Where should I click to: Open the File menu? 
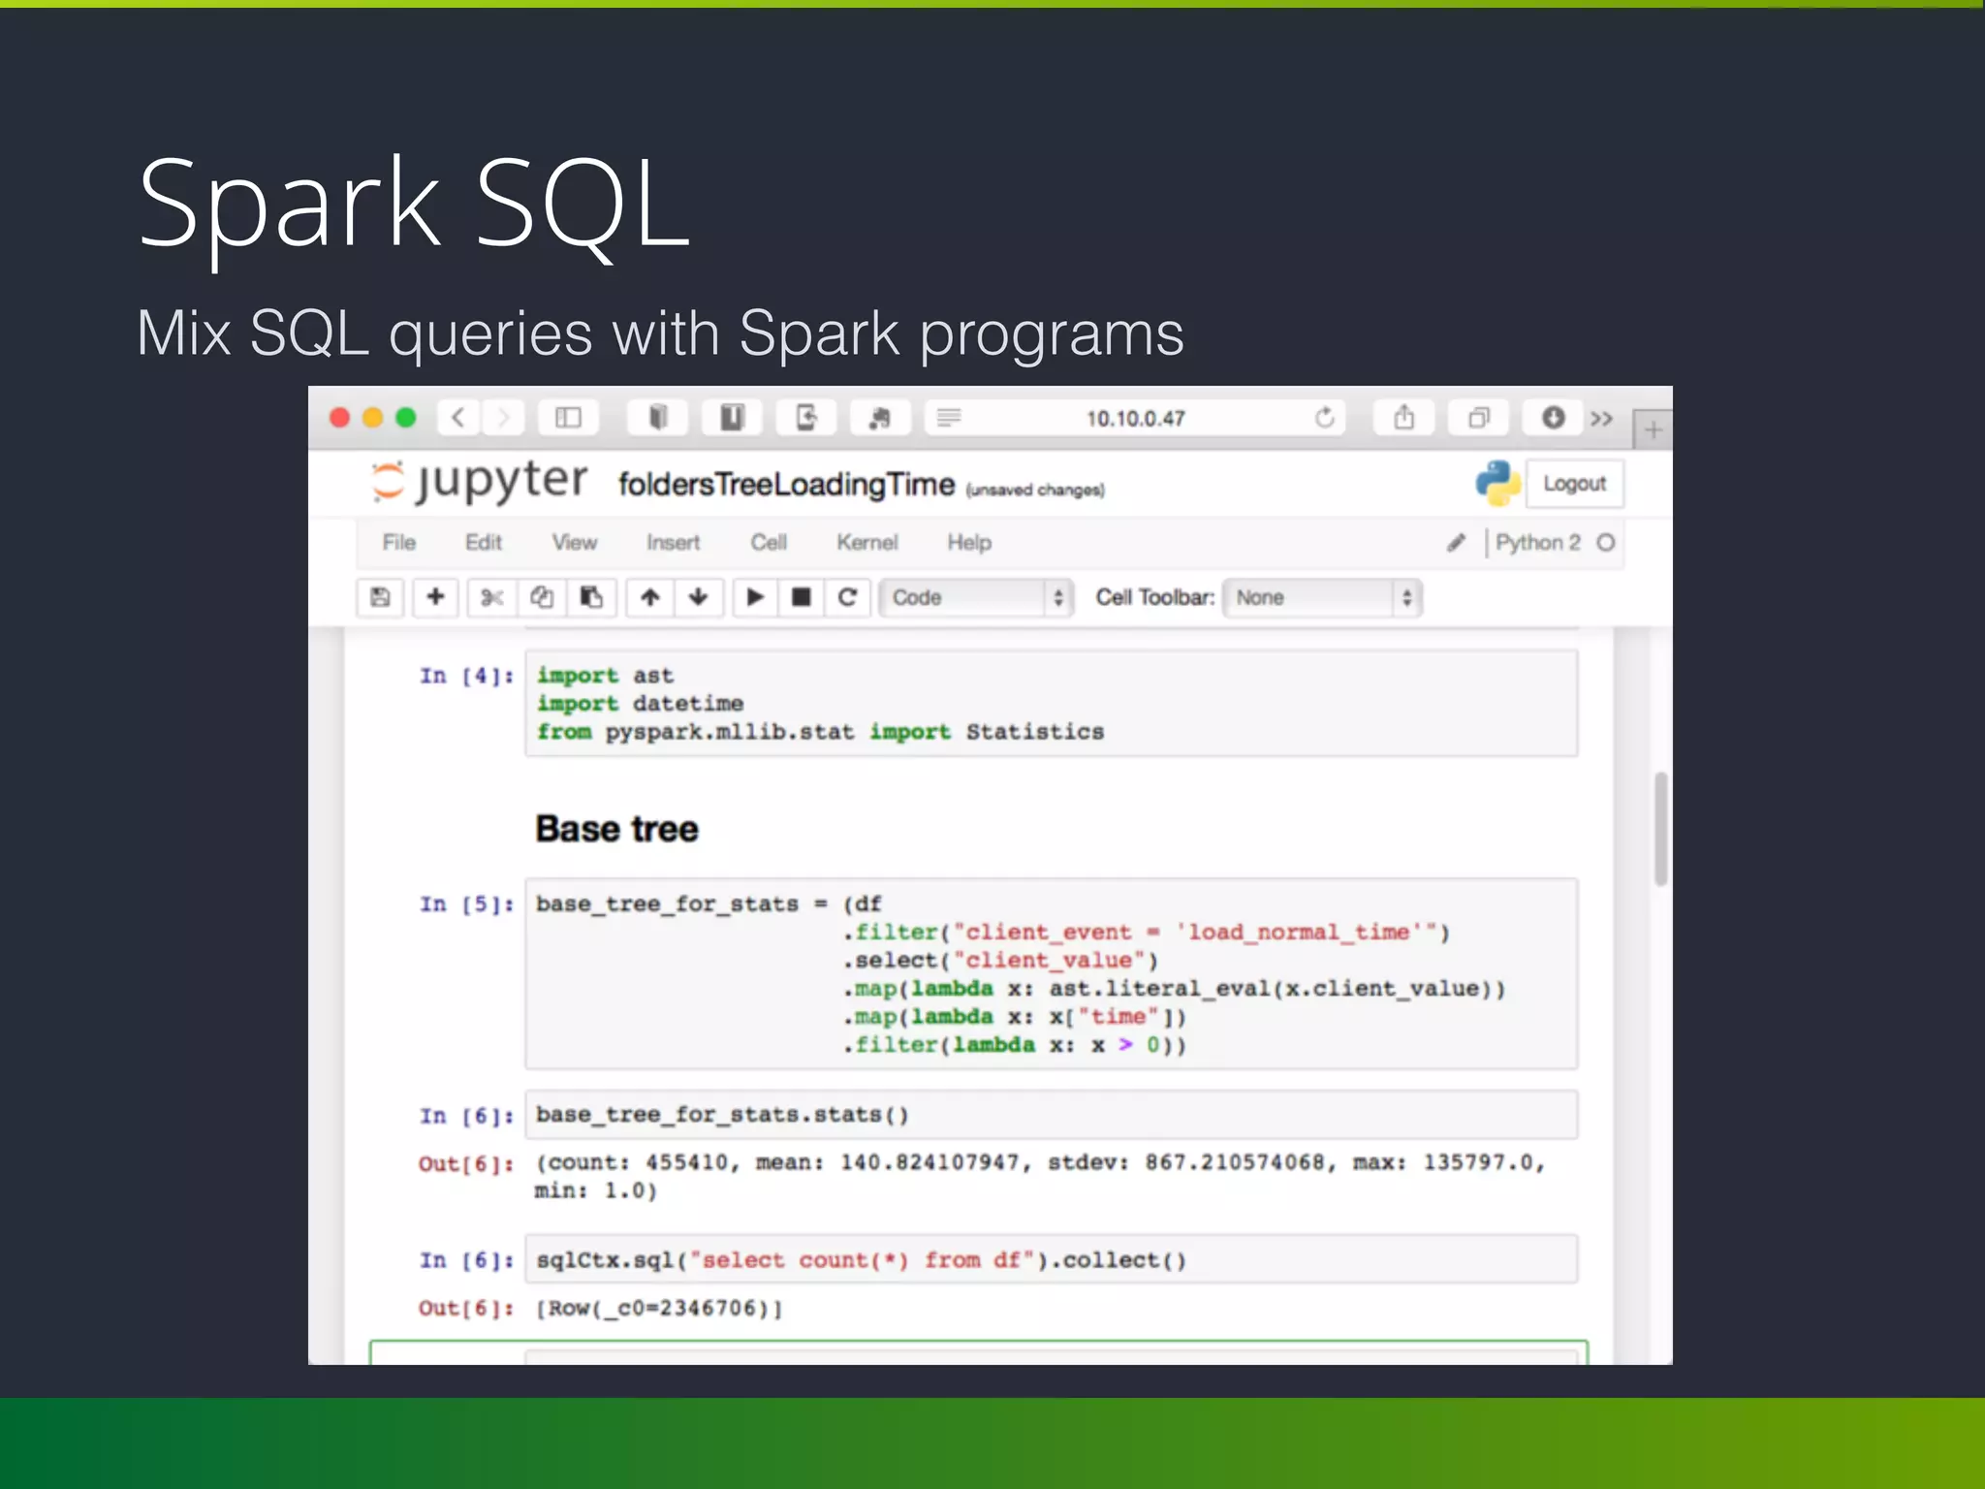point(399,543)
